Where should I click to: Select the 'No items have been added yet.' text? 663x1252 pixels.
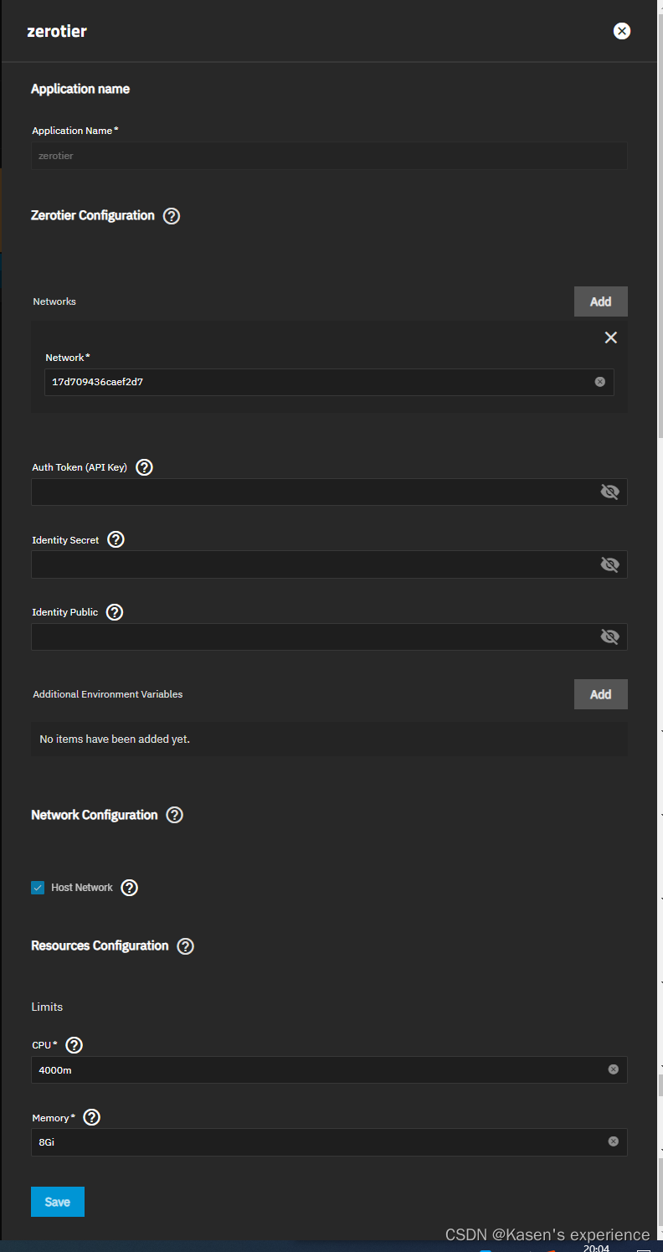115,739
